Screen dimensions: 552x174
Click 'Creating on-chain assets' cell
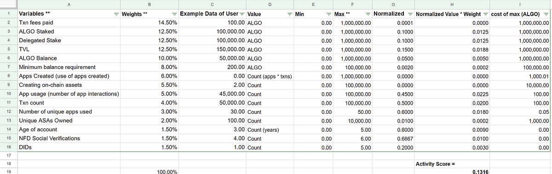coord(69,85)
